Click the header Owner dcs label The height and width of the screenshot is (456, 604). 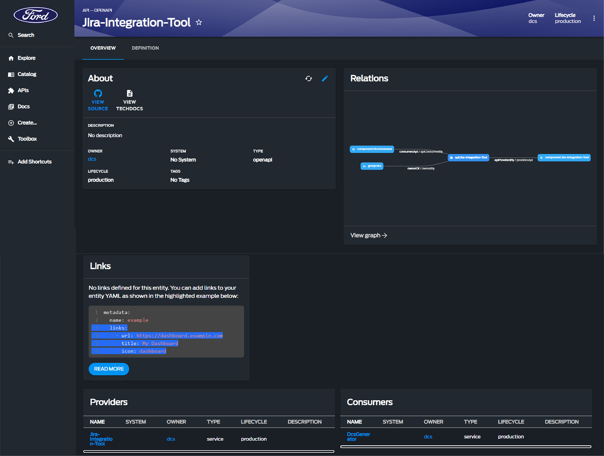pyautogui.click(x=536, y=18)
